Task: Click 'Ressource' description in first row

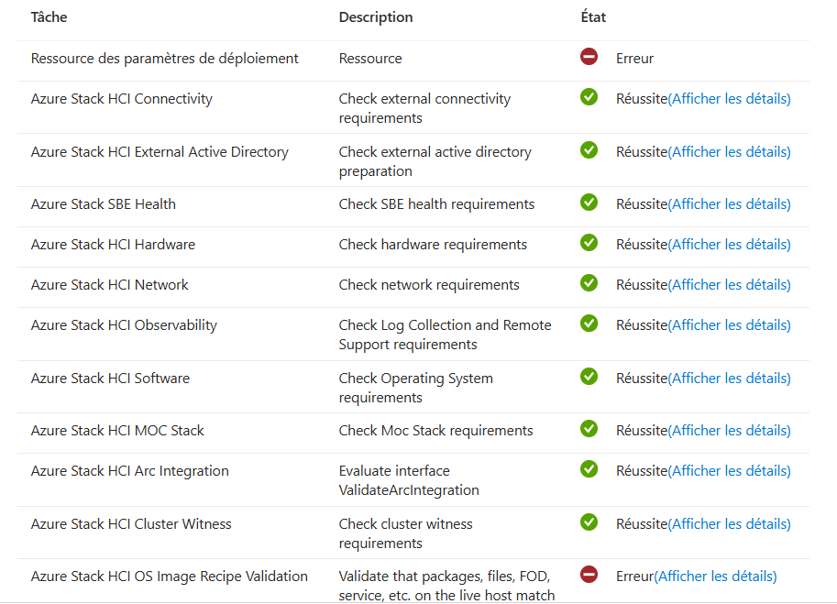Action: (x=370, y=59)
